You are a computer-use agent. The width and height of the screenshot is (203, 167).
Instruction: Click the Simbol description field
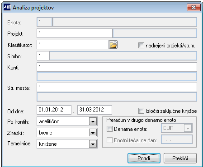123,56
